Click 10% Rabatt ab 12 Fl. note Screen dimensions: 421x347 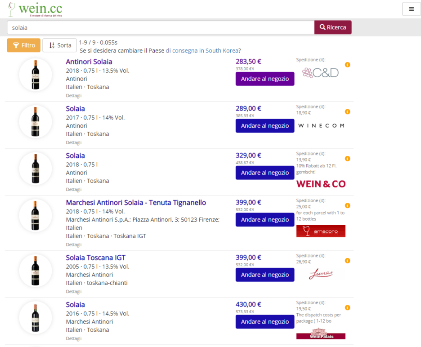(316, 169)
